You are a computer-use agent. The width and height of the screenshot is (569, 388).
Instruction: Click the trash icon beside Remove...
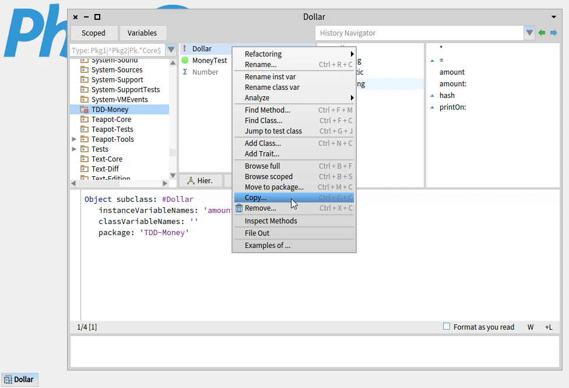[x=239, y=208]
